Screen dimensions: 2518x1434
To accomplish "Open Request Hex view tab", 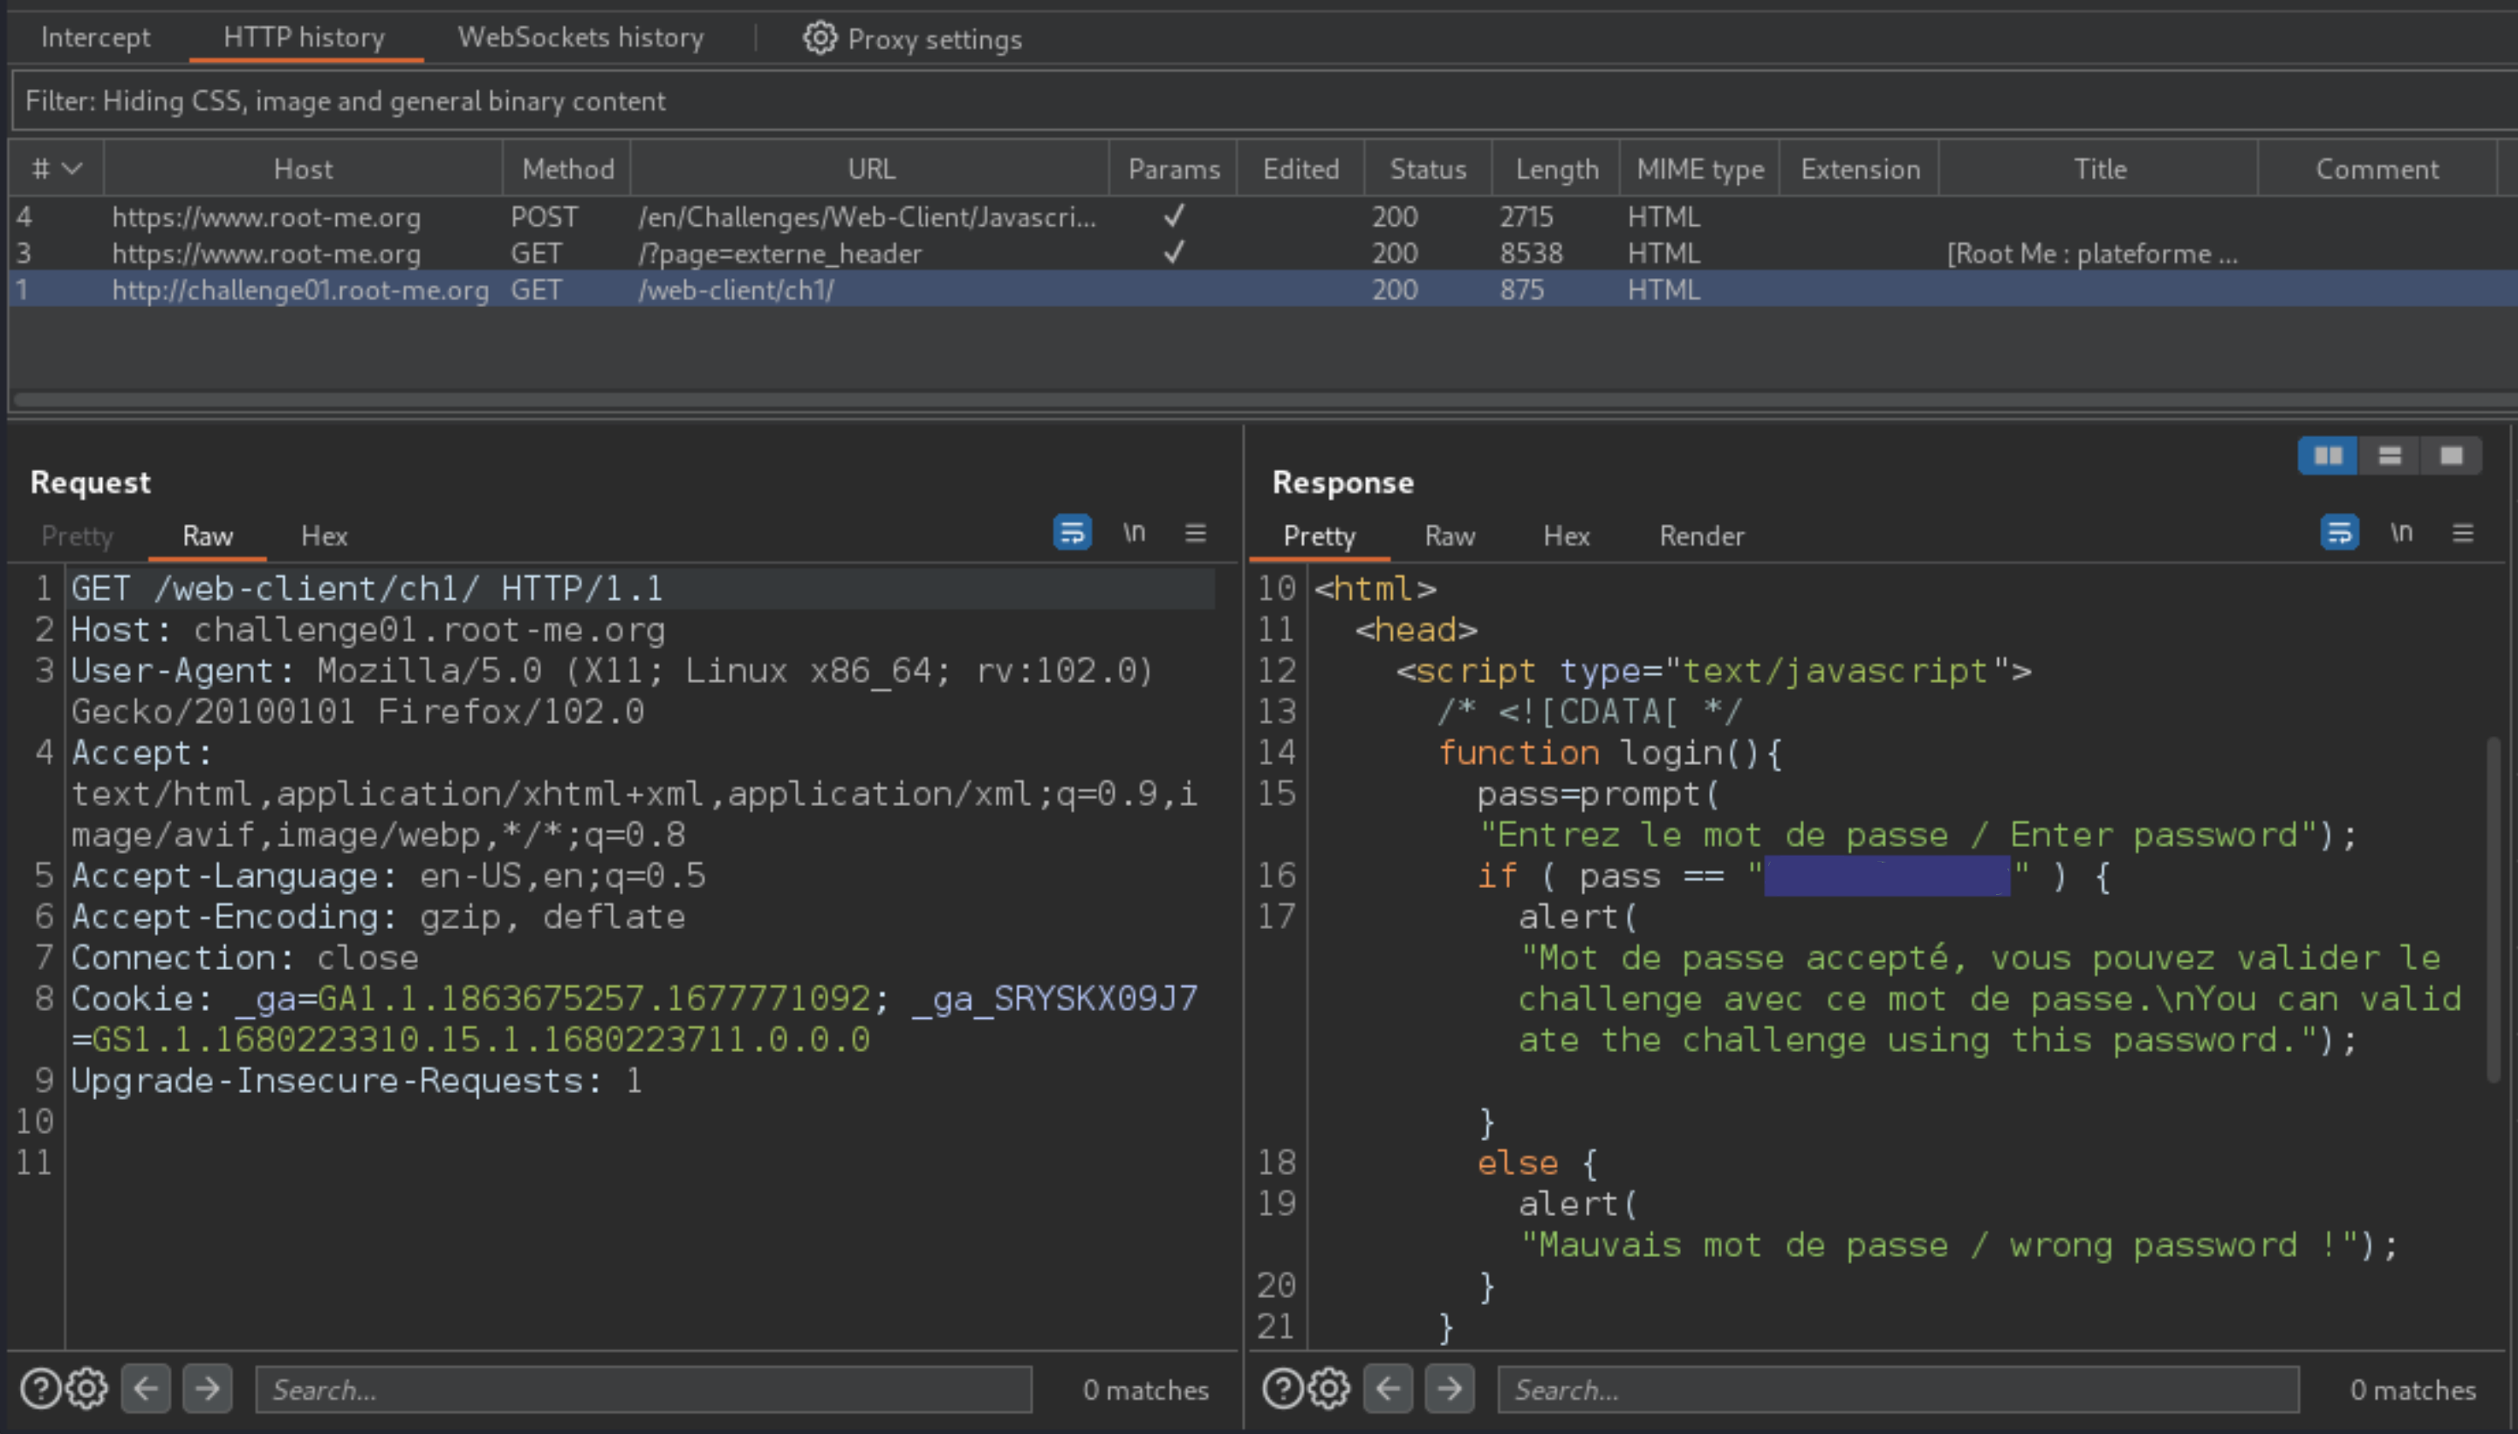I will click(x=324, y=536).
